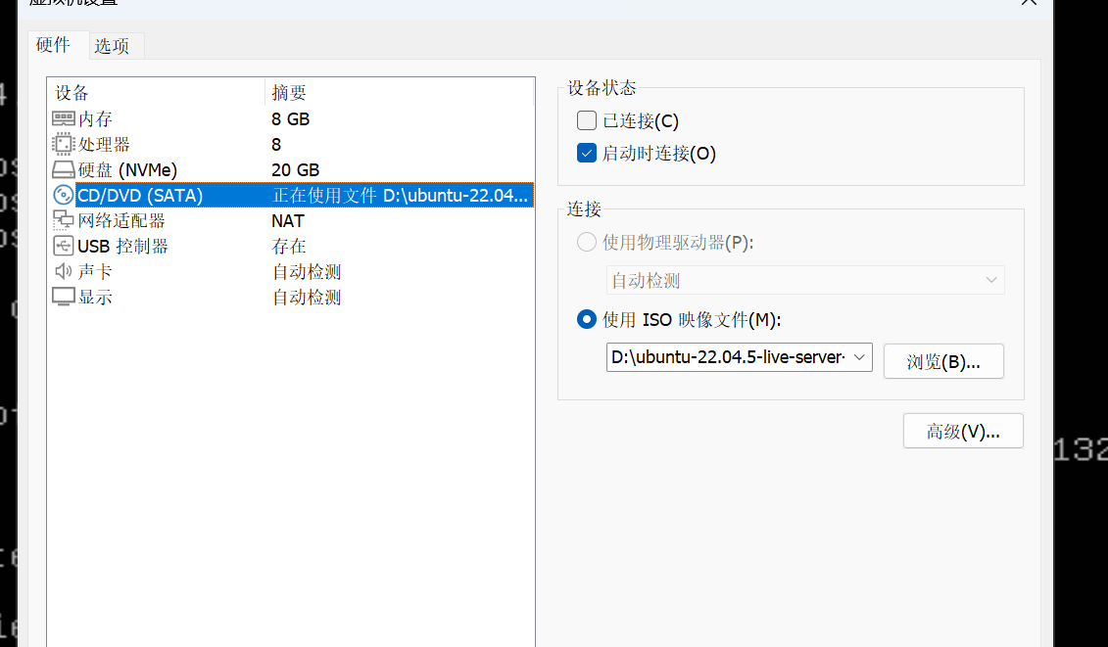Close the virtual machine settings dialog
Image resolution: width=1108 pixels, height=647 pixels.
click(1029, 2)
